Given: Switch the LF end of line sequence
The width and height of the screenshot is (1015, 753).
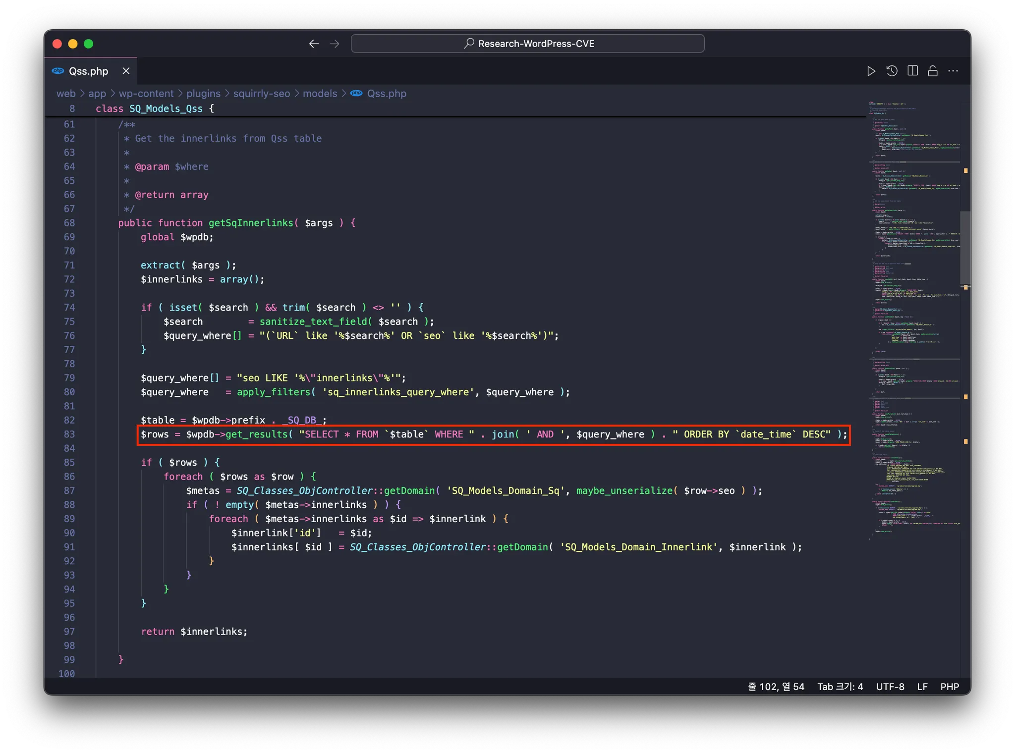Looking at the screenshot, I should pyautogui.click(x=922, y=687).
